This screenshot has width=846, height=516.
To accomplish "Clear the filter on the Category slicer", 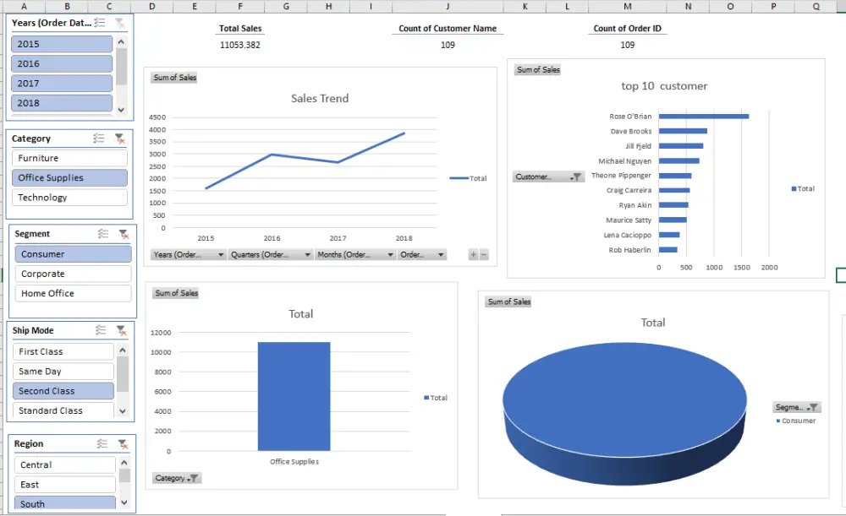I will tap(120, 138).
